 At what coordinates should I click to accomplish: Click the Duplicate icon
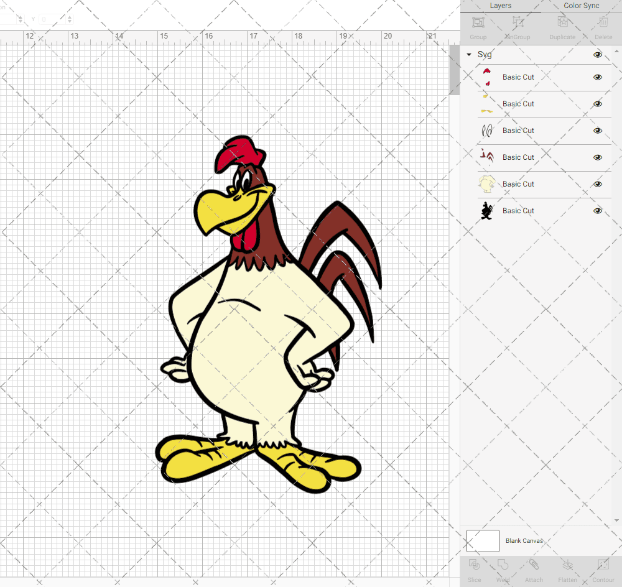(562, 22)
